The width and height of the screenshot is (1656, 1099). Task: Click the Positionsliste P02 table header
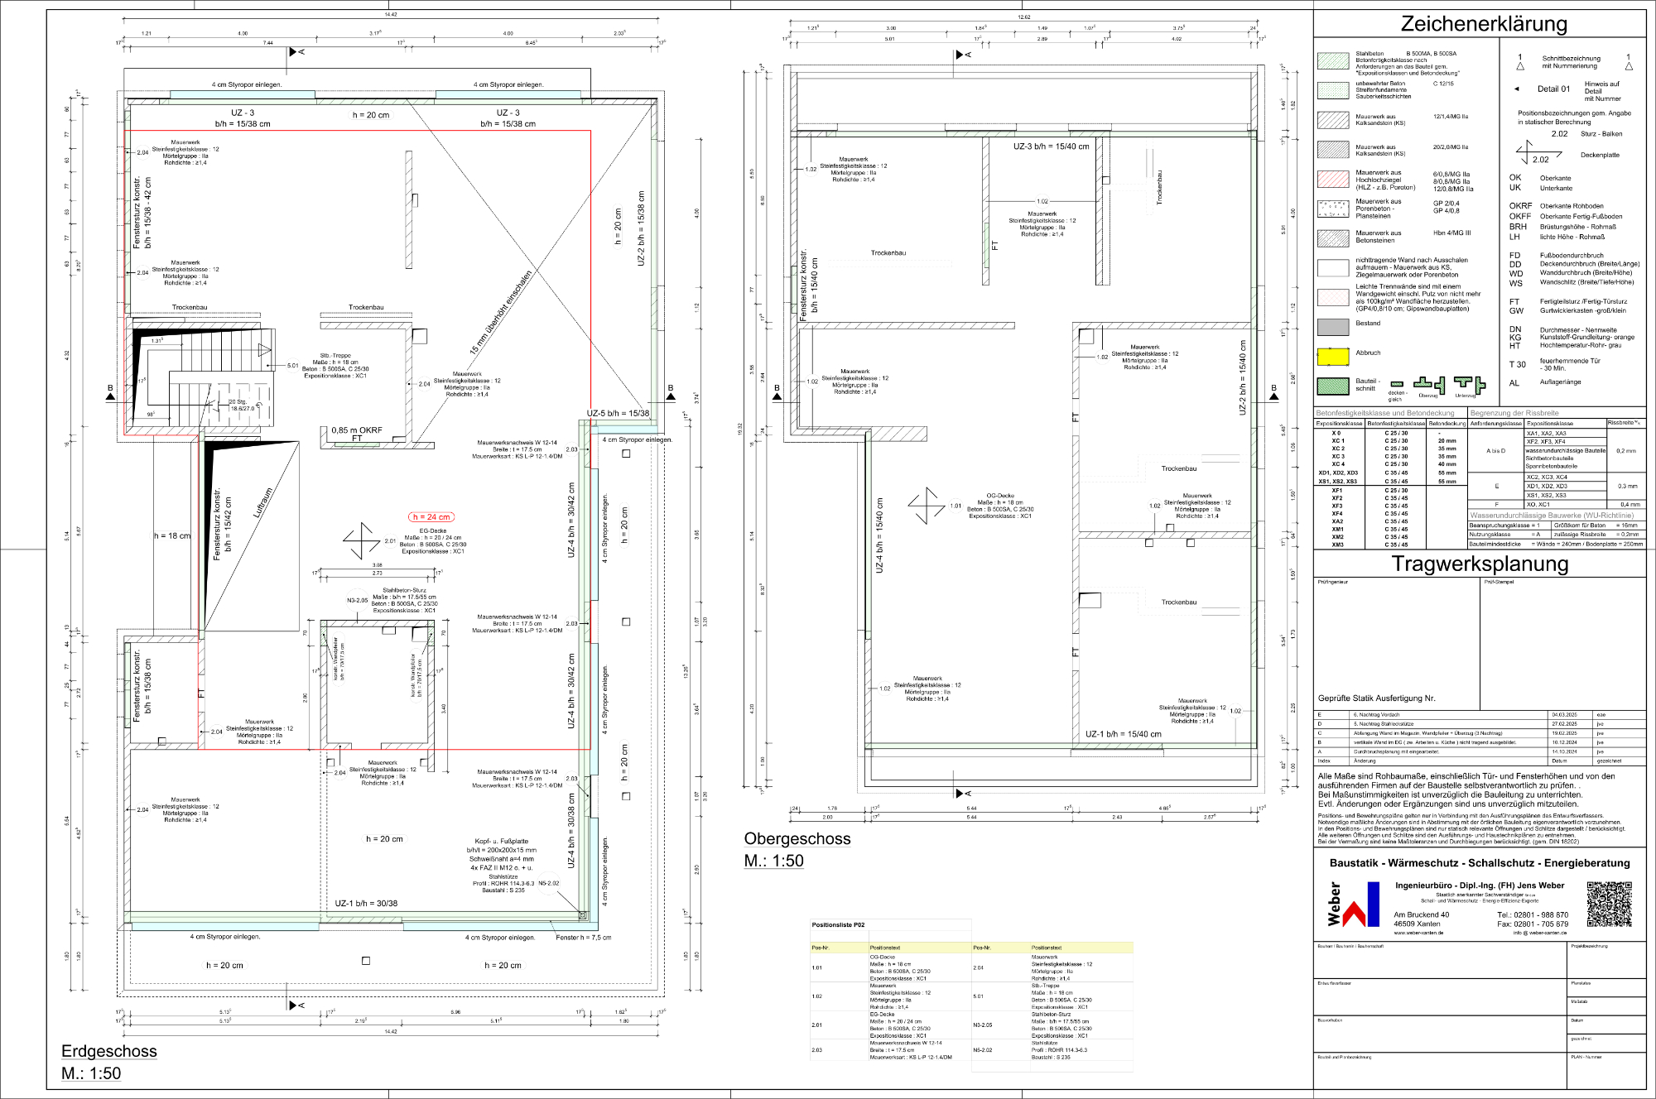(838, 925)
